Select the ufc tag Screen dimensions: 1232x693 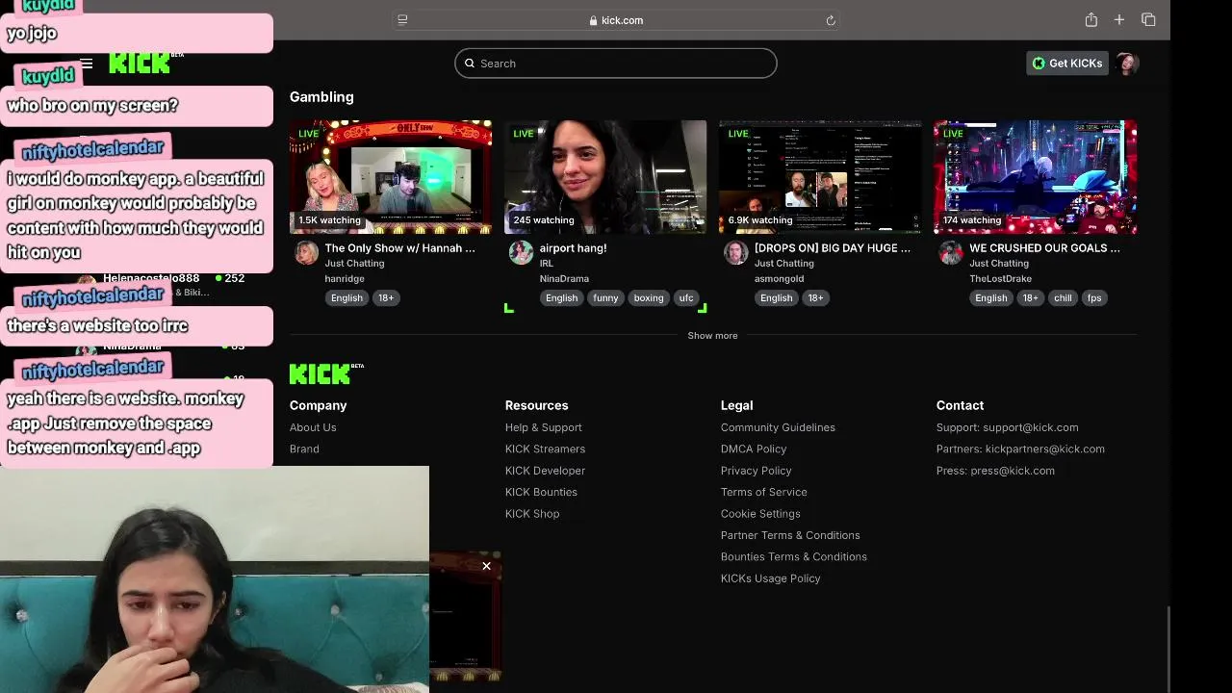pos(686,298)
